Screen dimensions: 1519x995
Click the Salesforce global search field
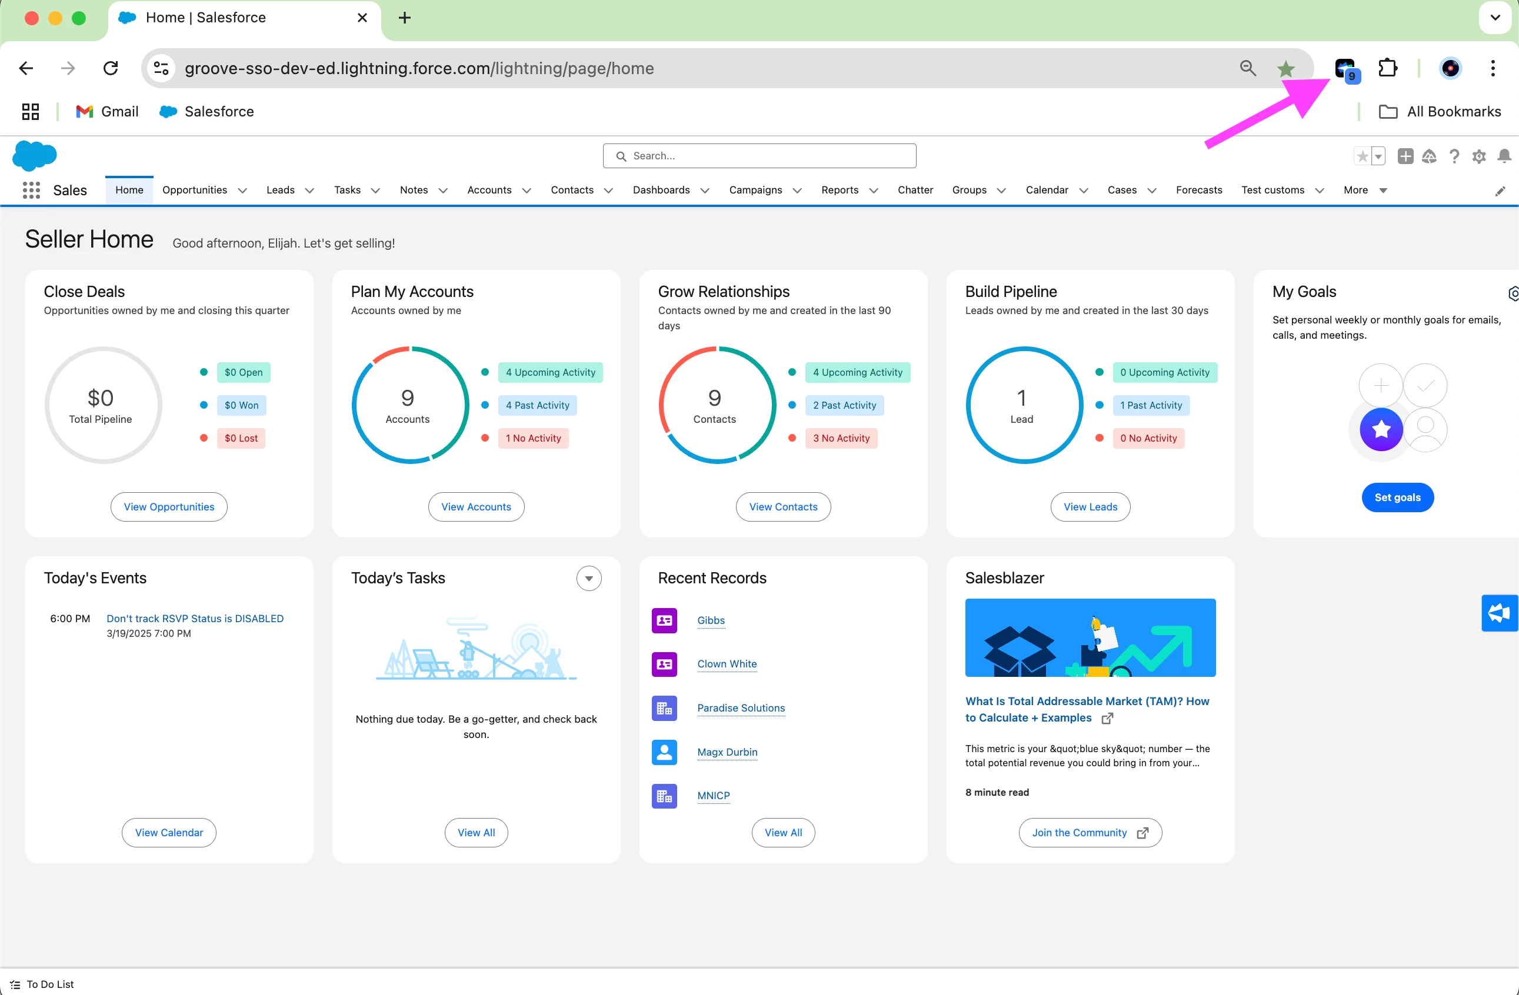pyautogui.click(x=759, y=156)
